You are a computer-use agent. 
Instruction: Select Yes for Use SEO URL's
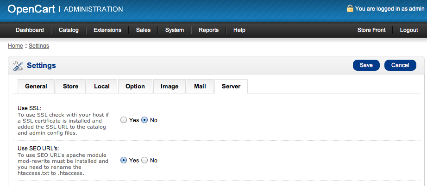[124, 160]
